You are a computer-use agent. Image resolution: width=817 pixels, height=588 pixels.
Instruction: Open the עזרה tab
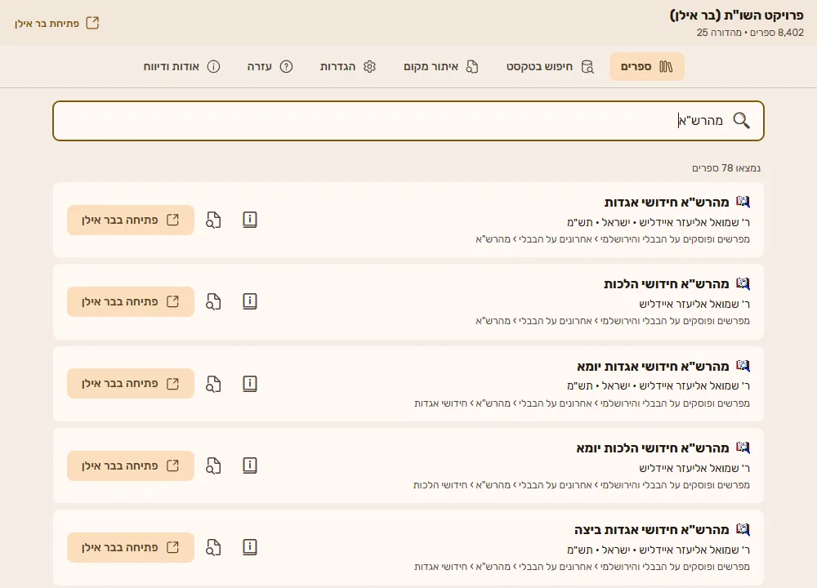tap(270, 67)
